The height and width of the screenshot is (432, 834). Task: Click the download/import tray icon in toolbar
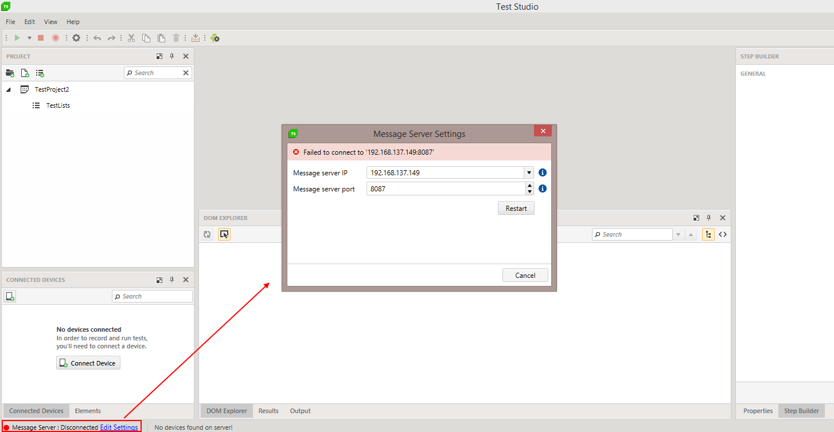pos(196,38)
